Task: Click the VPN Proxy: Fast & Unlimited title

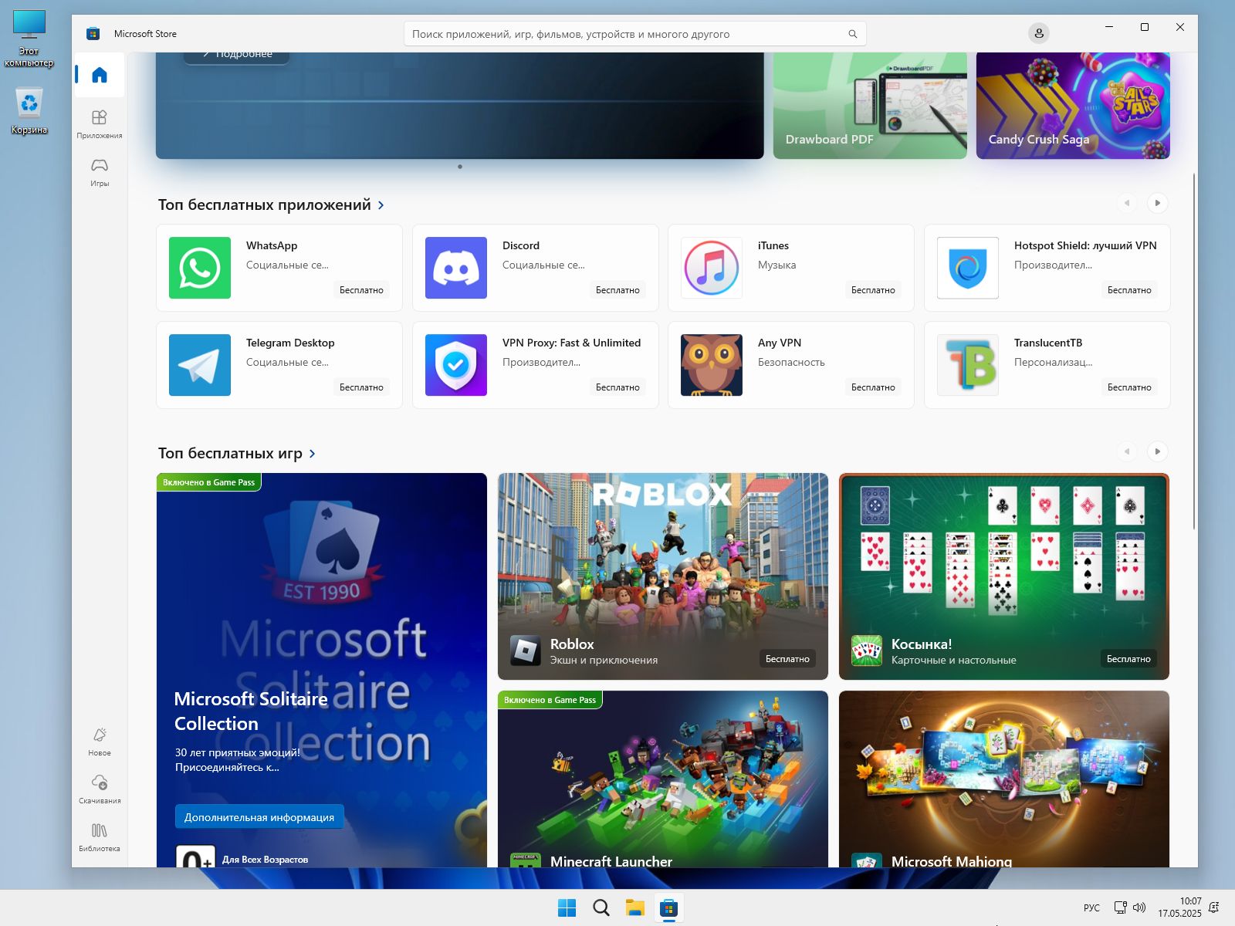Action: point(571,343)
